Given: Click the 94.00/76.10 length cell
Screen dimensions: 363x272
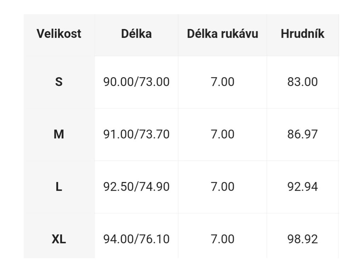Looking at the screenshot, I should 136,239.
